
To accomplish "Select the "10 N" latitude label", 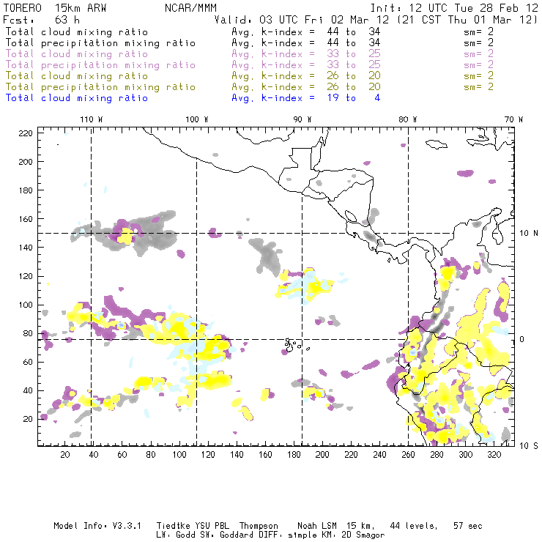I will click(529, 234).
